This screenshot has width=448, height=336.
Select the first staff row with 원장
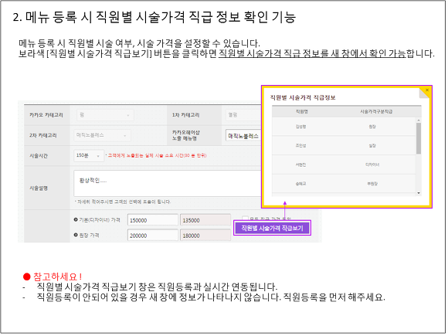pos(344,127)
